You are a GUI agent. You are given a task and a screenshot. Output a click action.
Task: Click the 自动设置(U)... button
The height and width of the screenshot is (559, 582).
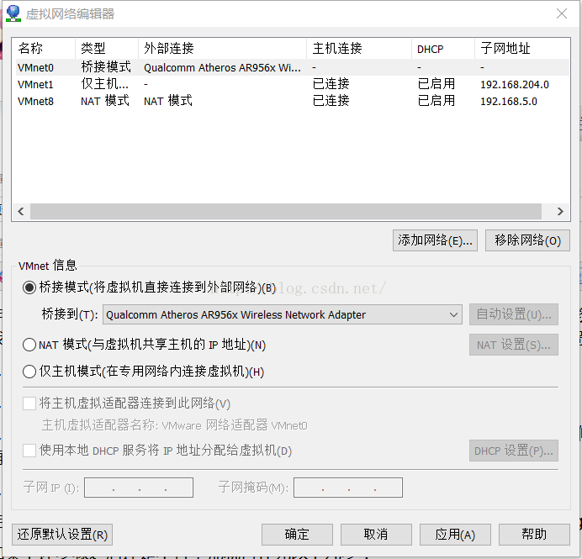pyautogui.click(x=514, y=314)
